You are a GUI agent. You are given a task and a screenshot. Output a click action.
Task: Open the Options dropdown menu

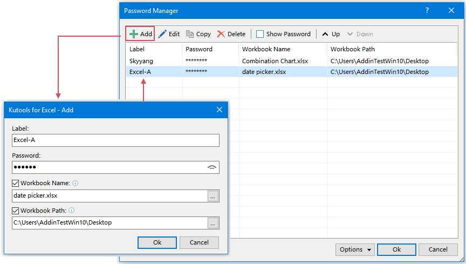355,249
